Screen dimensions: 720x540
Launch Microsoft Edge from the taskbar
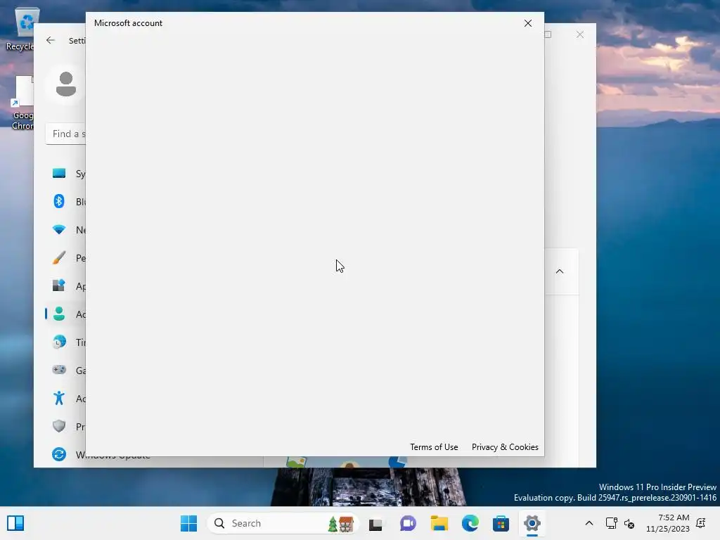[470, 523]
